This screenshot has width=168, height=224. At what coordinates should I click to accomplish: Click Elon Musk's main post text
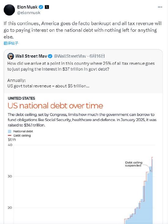[x=83, y=30]
